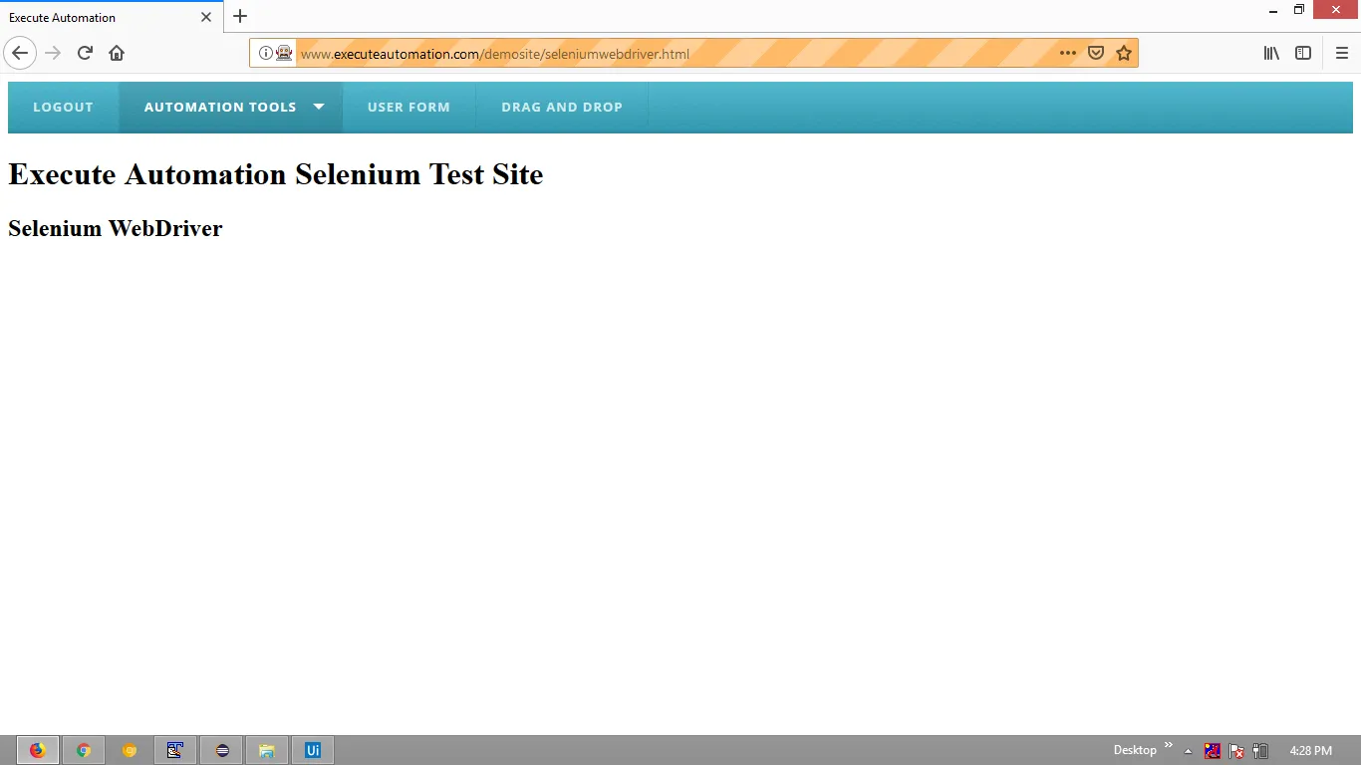This screenshot has height=765, width=1361.
Task: Switch to Firefox in the taskbar
Action: [38, 750]
